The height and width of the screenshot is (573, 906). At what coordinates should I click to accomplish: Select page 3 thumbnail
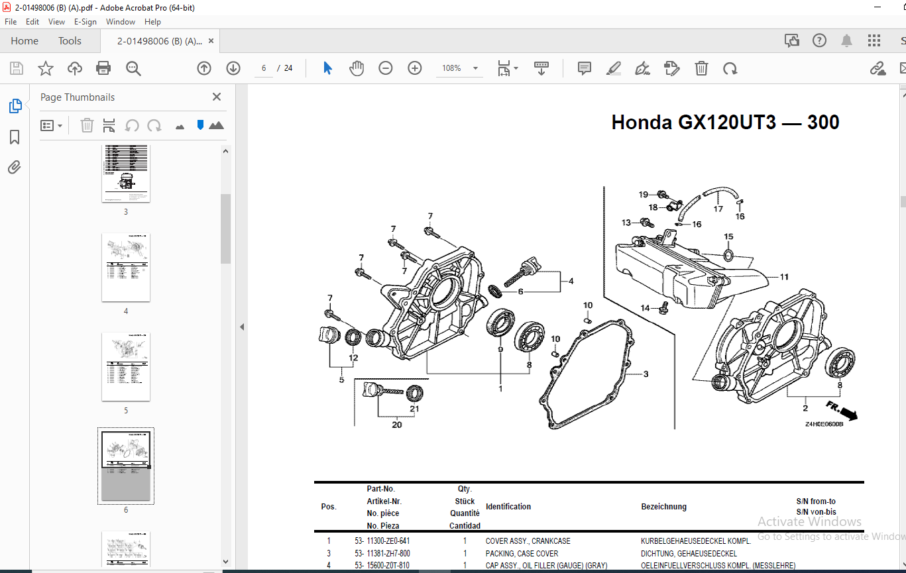(x=126, y=172)
